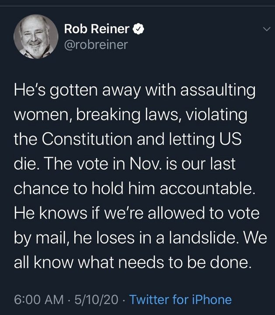
Task: Click the text "women, breaking laws, violating"
Action: click(130, 115)
